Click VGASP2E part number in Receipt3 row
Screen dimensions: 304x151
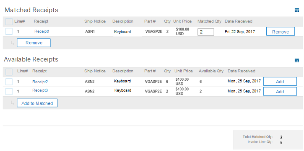coord(153,91)
